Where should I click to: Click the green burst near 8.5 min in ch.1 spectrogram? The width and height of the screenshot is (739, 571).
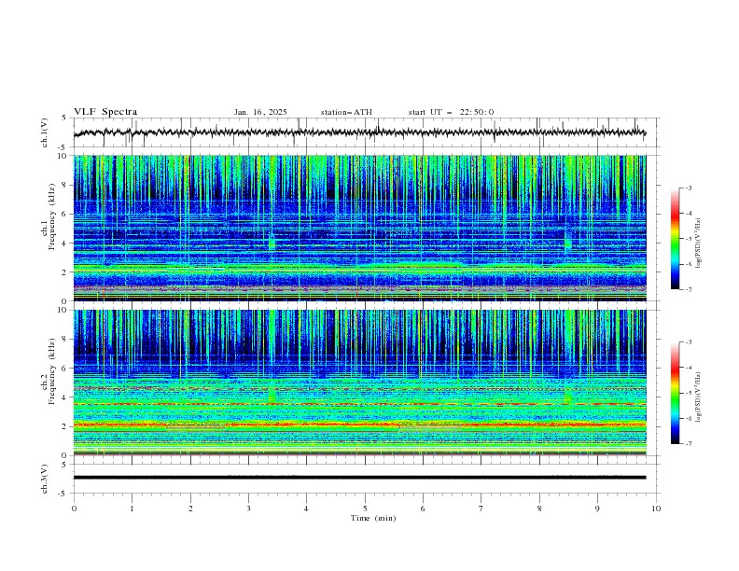point(568,244)
